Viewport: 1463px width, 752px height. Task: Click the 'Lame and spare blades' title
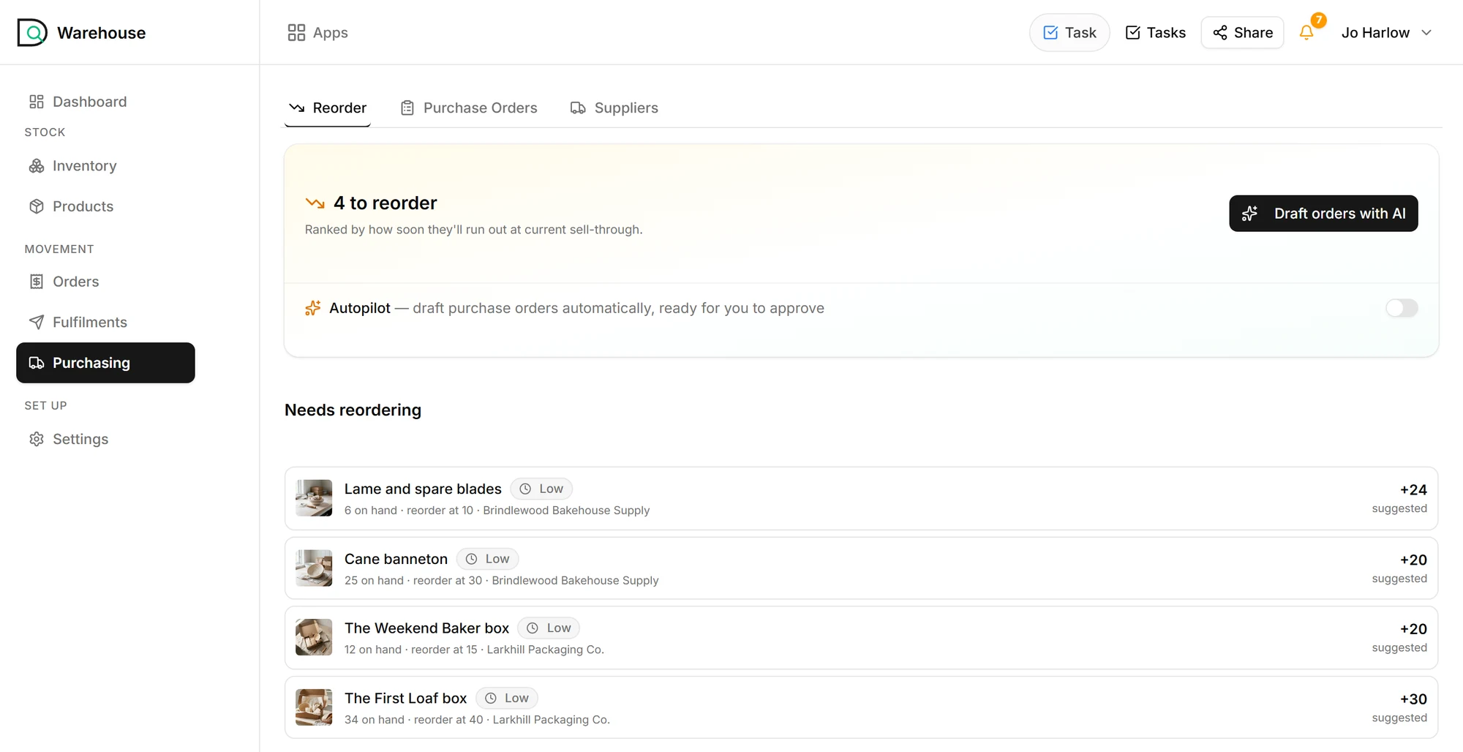pyautogui.click(x=423, y=489)
